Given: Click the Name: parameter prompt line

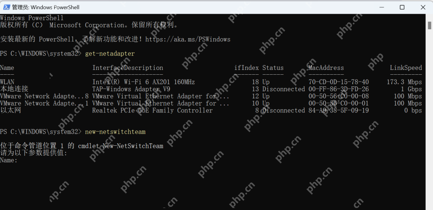Looking at the screenshot, I should coord(9,160).
